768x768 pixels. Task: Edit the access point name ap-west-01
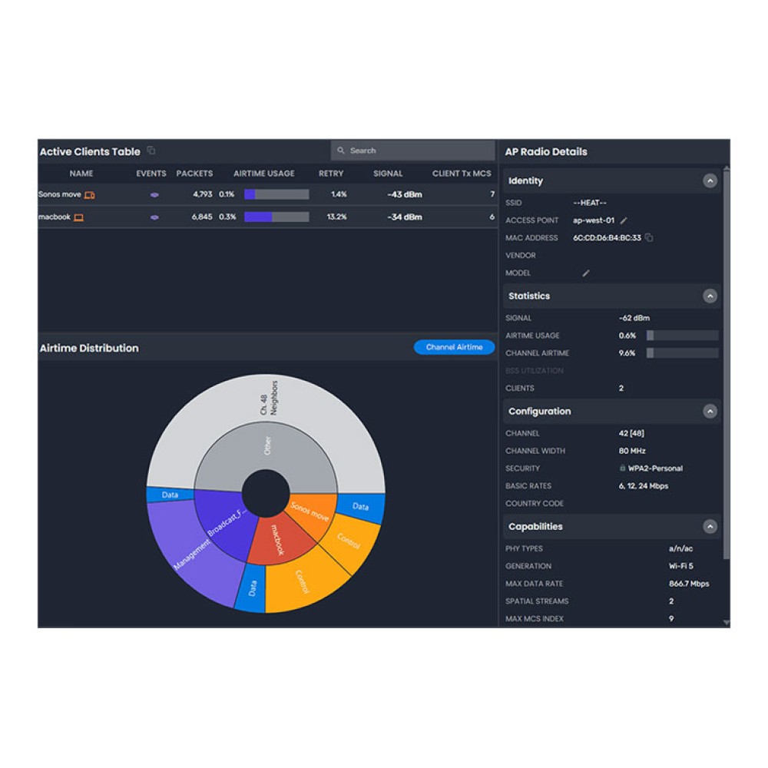click(624, 220)
